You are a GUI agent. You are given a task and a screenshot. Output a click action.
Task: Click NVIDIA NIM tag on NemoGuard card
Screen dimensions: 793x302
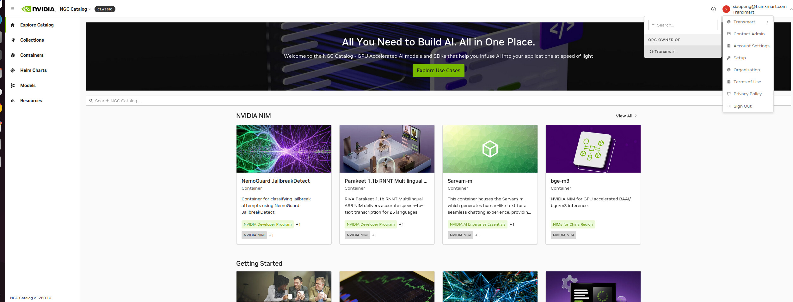[254, 235]
